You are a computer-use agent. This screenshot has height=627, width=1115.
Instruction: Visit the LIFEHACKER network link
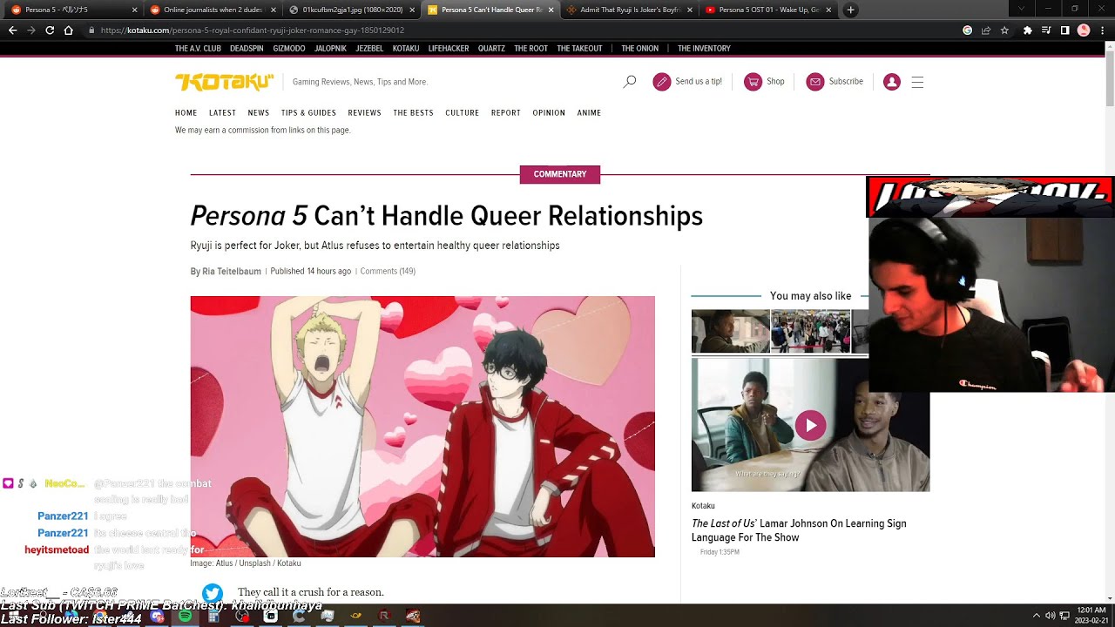[449, 49]
